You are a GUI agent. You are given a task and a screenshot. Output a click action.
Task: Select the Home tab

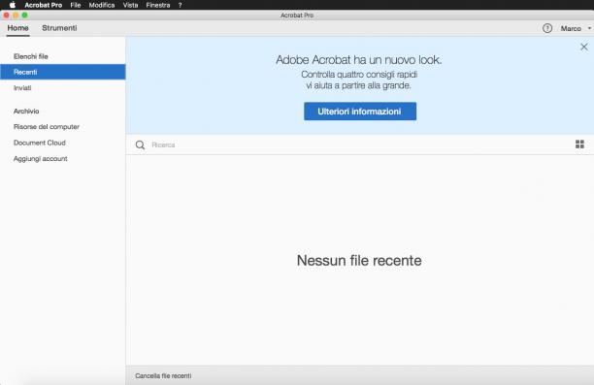[17, 28]
